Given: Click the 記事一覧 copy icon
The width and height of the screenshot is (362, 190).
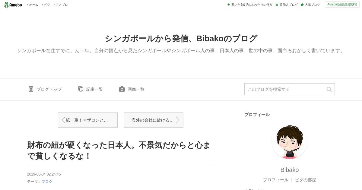Looking at the screenshot, I should click(81, 89).
